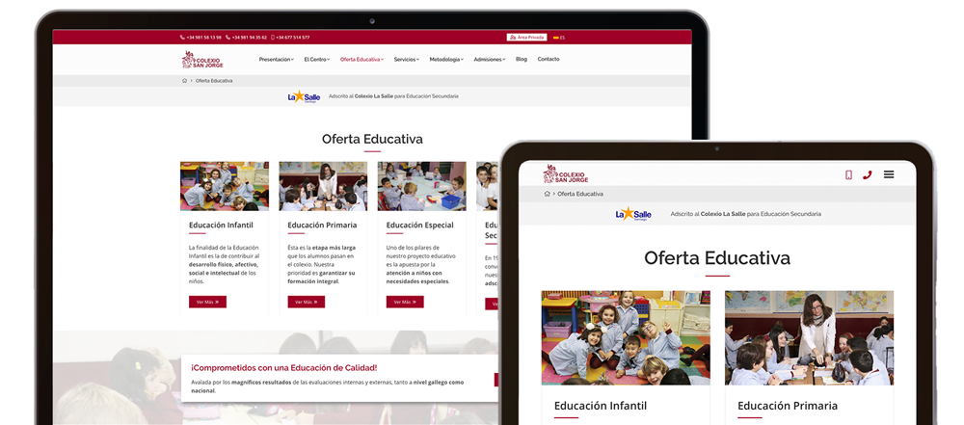Click Educación Infantil heading on laptop
The width and height of the screenshot is (964, 425).
point(221,226)
